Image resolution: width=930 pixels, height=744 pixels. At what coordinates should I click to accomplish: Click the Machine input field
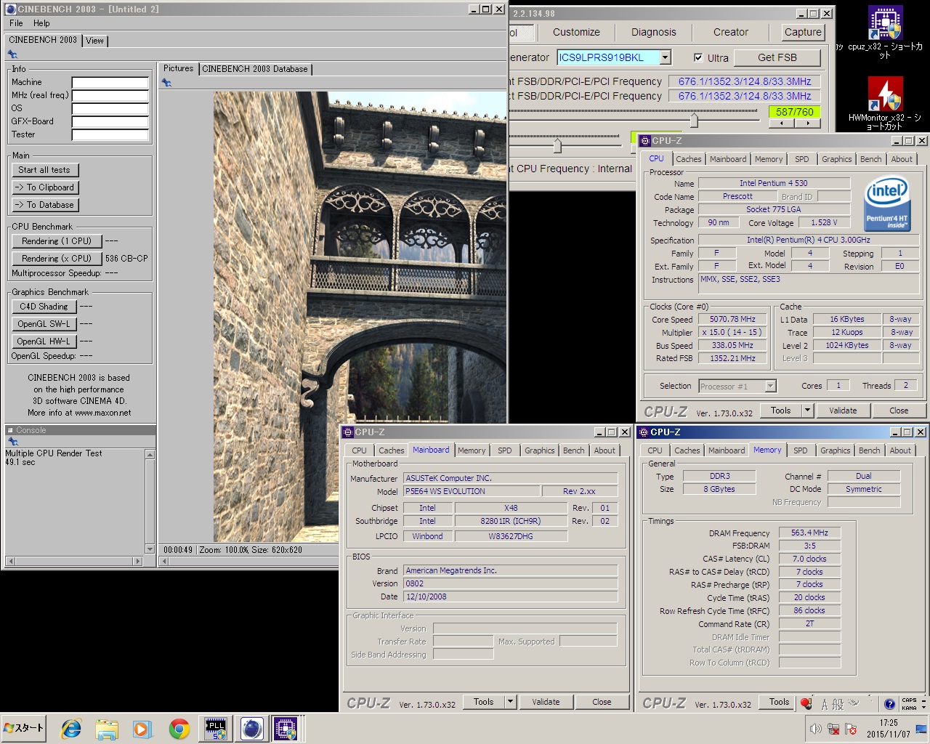coord(110,83)
